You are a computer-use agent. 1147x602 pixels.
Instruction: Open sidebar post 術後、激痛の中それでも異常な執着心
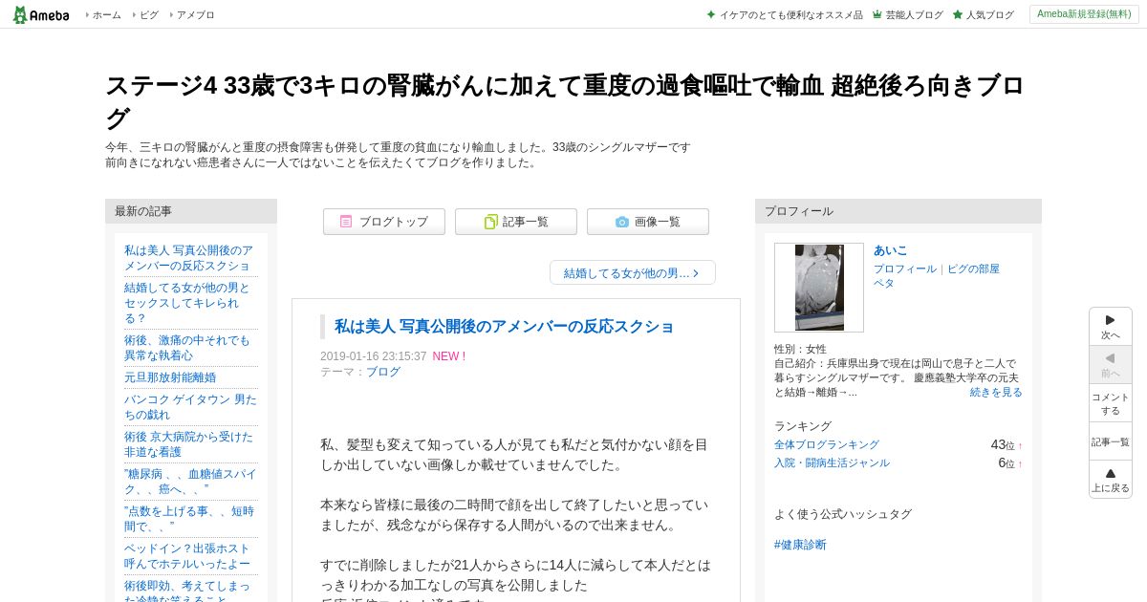click(x=187, y=348)
